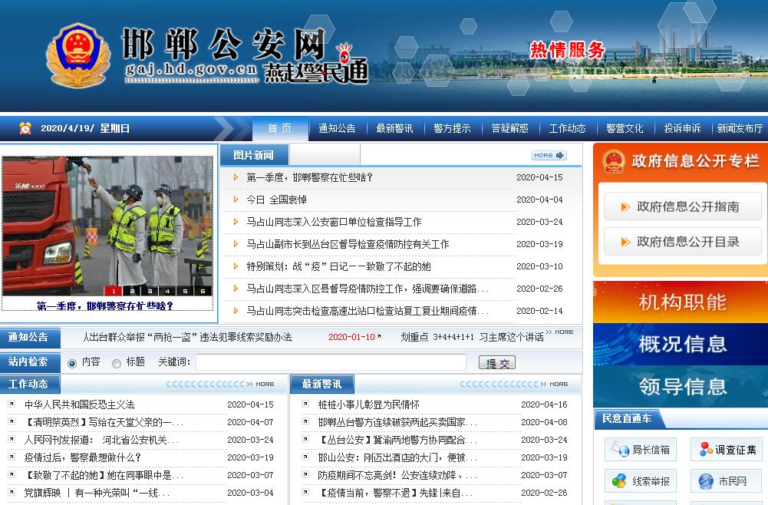Click the national emblem in 政府信息公开专栏 banner

(x=614, y=161)
